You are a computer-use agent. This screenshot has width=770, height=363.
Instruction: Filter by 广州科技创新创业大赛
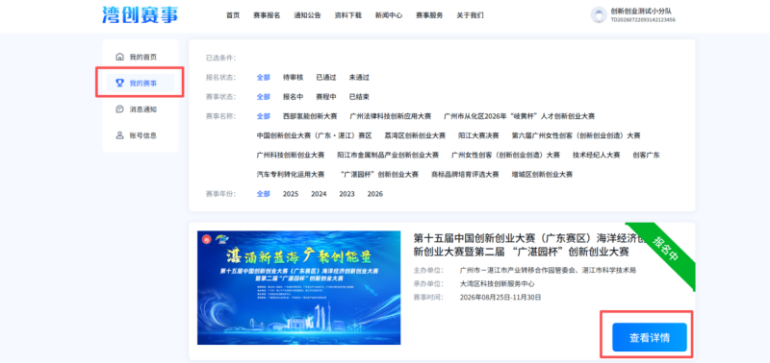[291, 155]
